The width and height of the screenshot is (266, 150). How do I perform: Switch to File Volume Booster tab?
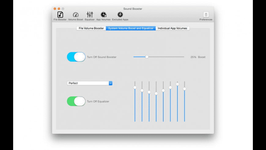pos(91,28)
